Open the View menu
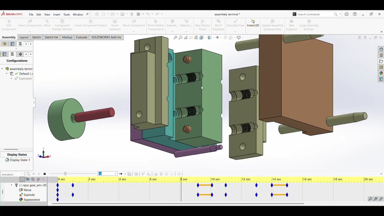 (x=47, y=14)
